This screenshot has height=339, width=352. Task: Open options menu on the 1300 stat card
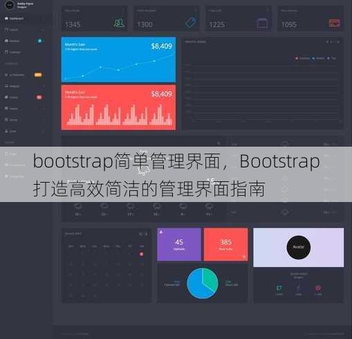[x=196, y=10]
